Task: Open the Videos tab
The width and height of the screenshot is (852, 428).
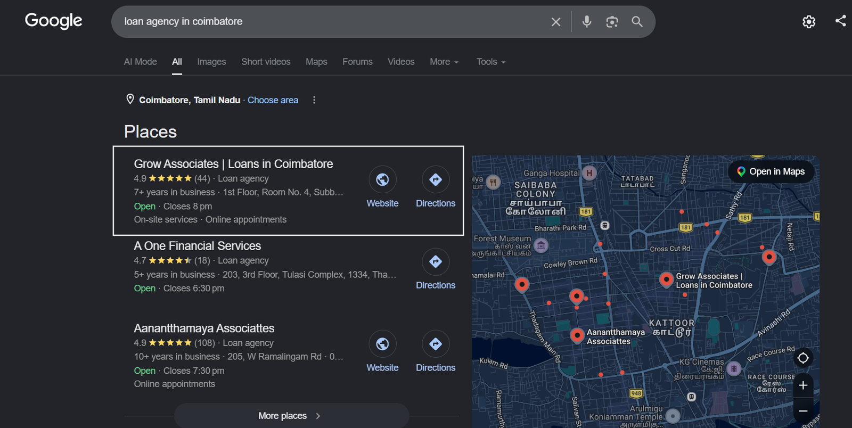Action: click(x=401, y=62)
